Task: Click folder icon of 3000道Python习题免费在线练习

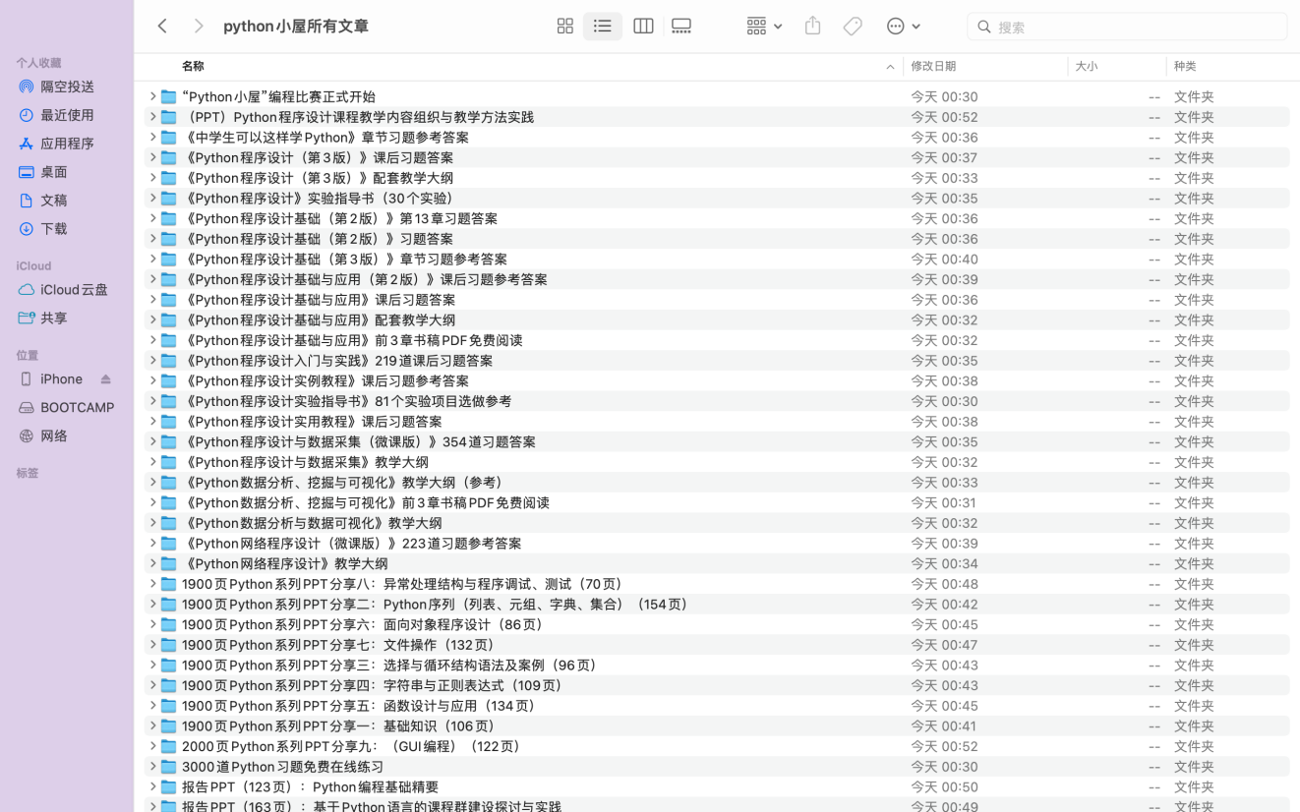Action: (169, 767)
